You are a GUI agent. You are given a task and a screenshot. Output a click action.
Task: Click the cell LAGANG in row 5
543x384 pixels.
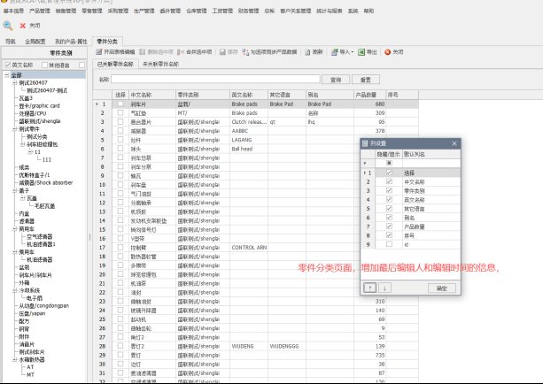coord(249,140)
